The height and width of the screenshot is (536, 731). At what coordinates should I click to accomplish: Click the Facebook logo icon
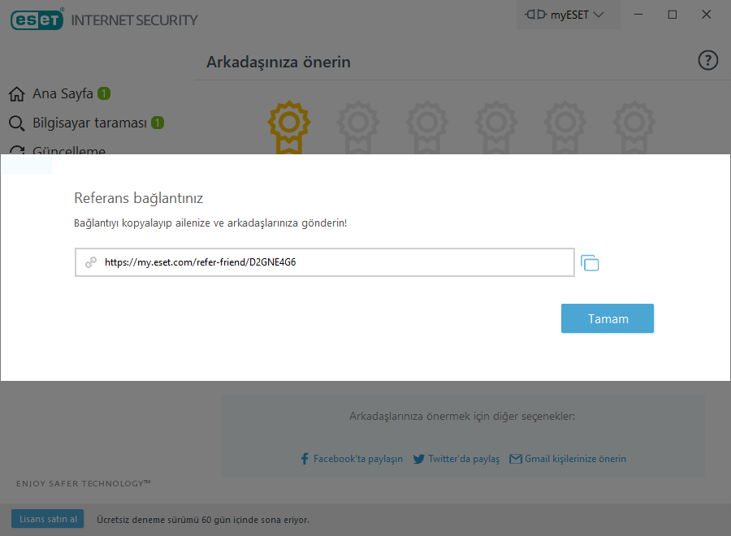pyautogui.click(x=305, y=459)
